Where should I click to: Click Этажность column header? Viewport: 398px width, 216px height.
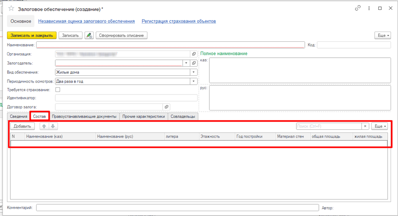pos(217,137)
